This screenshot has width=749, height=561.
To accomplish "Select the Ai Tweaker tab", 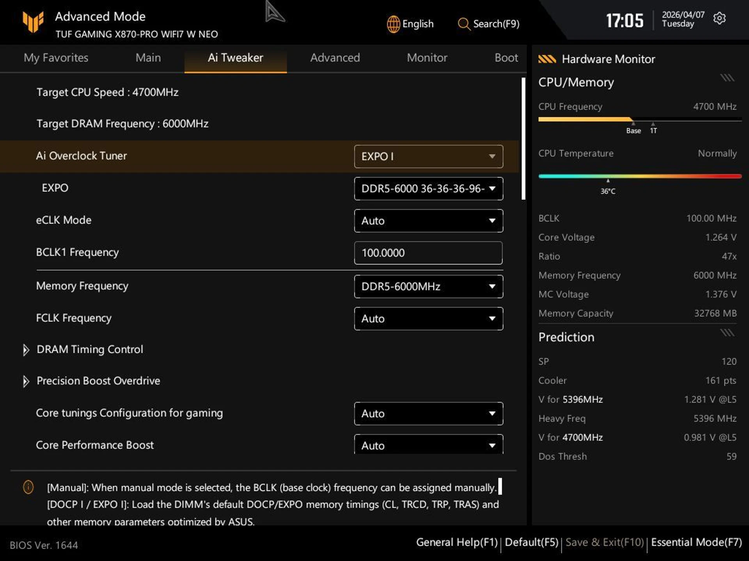I will [235, 58].
